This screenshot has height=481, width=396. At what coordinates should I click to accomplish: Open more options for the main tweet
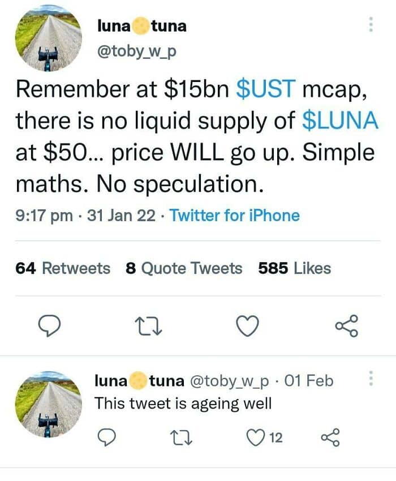click(x=371, y=24)
